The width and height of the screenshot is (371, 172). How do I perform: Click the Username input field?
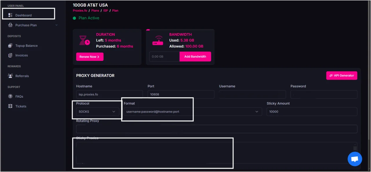coord(252,94)
